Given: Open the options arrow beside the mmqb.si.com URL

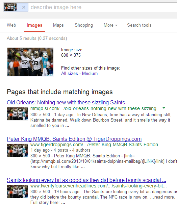Looking at the screenshot, I should tap(164, 108).
